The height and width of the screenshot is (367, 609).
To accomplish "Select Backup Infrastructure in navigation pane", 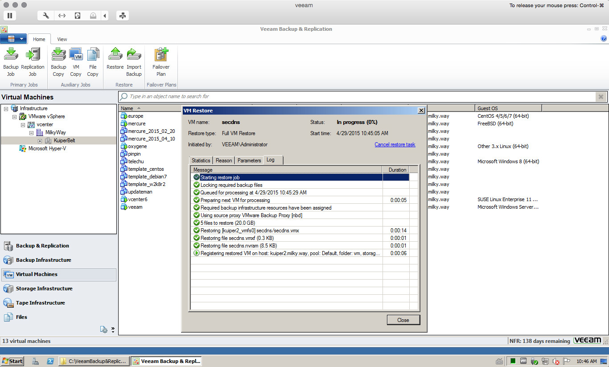I will coord(43,260).
